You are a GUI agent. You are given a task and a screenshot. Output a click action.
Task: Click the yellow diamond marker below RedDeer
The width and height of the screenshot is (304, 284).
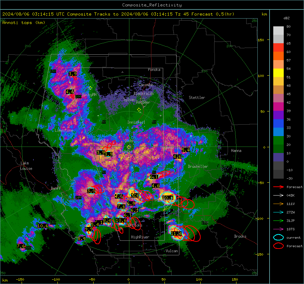pyautogui.click(x=139, y=110)
